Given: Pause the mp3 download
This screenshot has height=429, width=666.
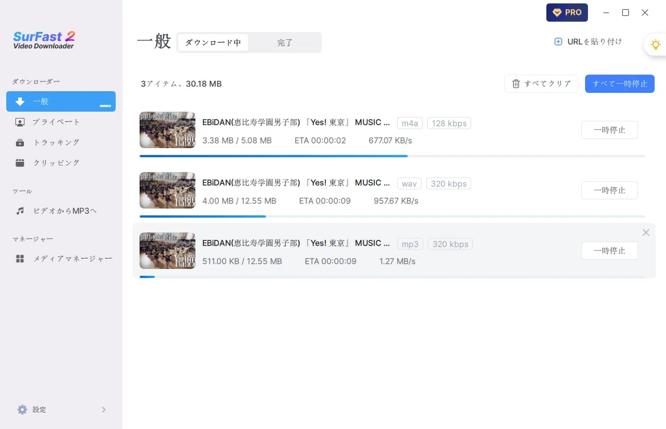Looking at the screenshot, I should [610, 251].
